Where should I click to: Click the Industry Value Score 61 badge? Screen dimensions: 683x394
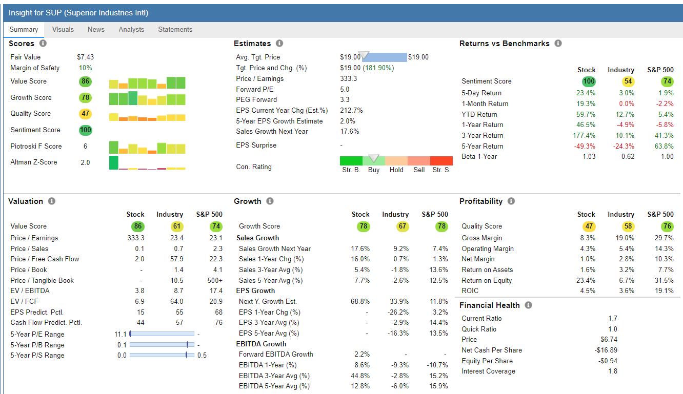[177, 226]
